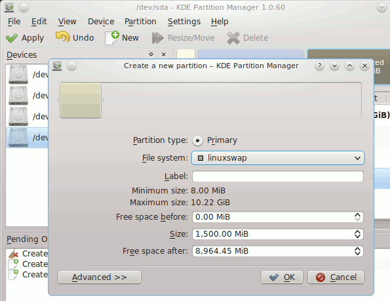Screen dimensions: 390x301
Task: Select the third hard disk icon in Devices
Action: (x=18, y=116)
